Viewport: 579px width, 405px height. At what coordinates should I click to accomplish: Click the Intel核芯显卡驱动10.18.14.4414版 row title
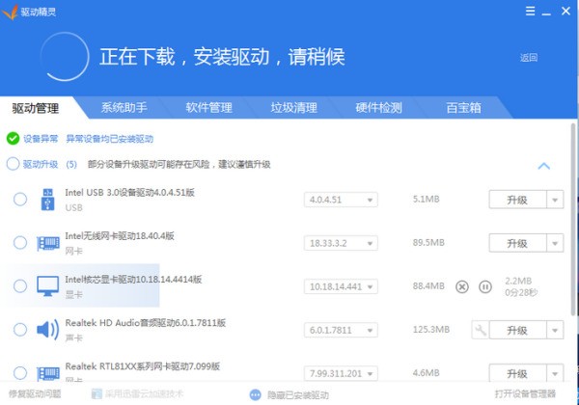[133, 280]
